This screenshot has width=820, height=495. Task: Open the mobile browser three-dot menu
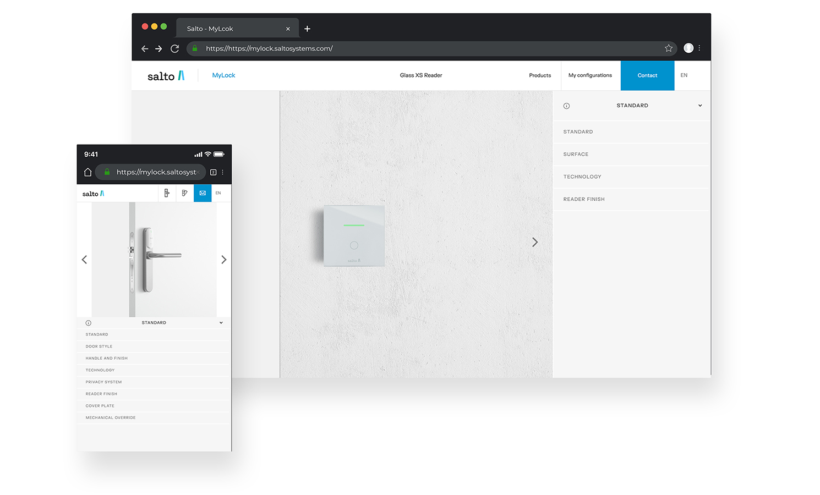222,172
